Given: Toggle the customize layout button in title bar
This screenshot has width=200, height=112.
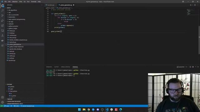Looking at the screenshot, I should 183,2.
